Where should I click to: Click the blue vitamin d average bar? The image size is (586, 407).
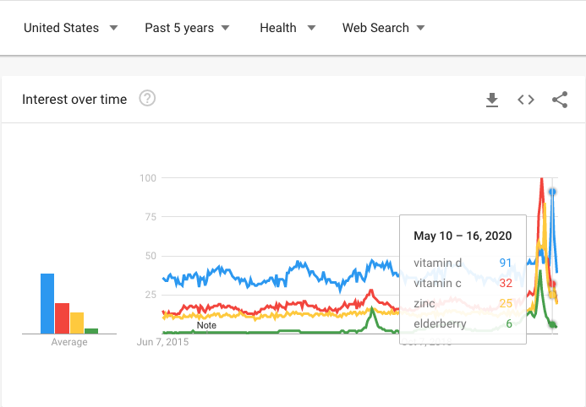tap(47, 304)
